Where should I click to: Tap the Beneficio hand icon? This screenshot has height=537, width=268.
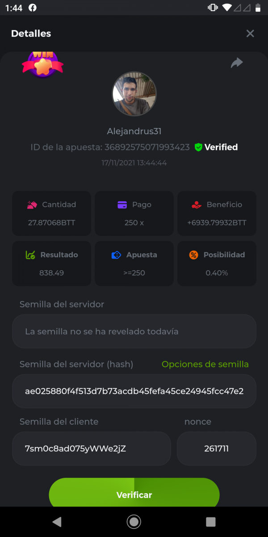click(x=196, y=205)
